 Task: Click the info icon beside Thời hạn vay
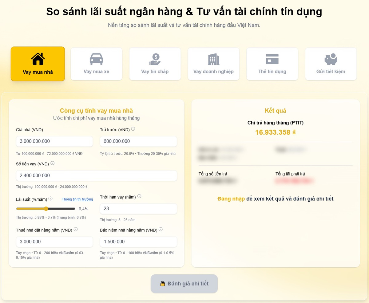(139, 196)
